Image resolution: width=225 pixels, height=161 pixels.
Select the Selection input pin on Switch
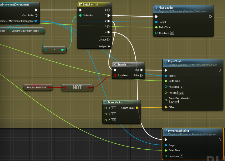(x=81, y=16)
